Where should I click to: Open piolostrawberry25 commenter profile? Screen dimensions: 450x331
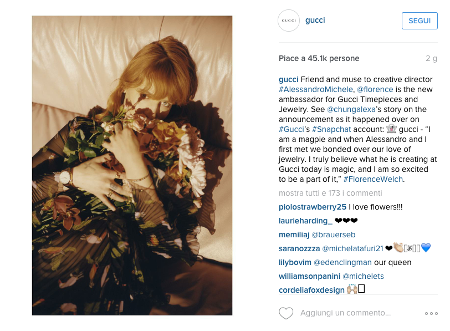coord(312,207)
